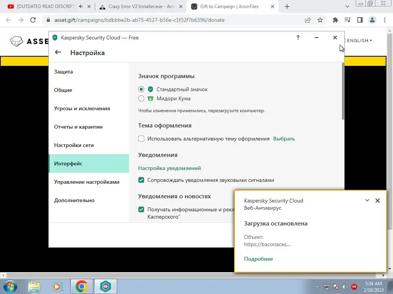Open Kaspersky from the taskbar
This screenshot has width=393, height=294.
pos(106,286)
